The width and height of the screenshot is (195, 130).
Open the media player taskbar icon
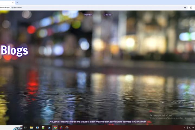(67, 128)
